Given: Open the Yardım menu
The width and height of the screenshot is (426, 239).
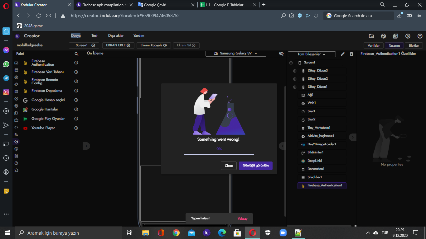Looking at the screenshot, I should click(139, 36).
